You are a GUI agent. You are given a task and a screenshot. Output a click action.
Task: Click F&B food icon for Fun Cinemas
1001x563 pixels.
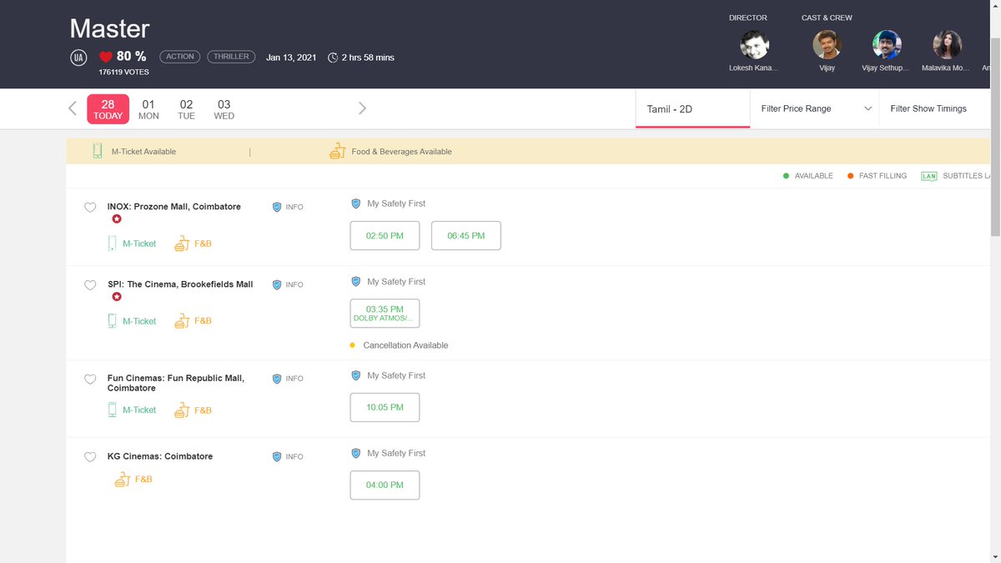(182, 410)
